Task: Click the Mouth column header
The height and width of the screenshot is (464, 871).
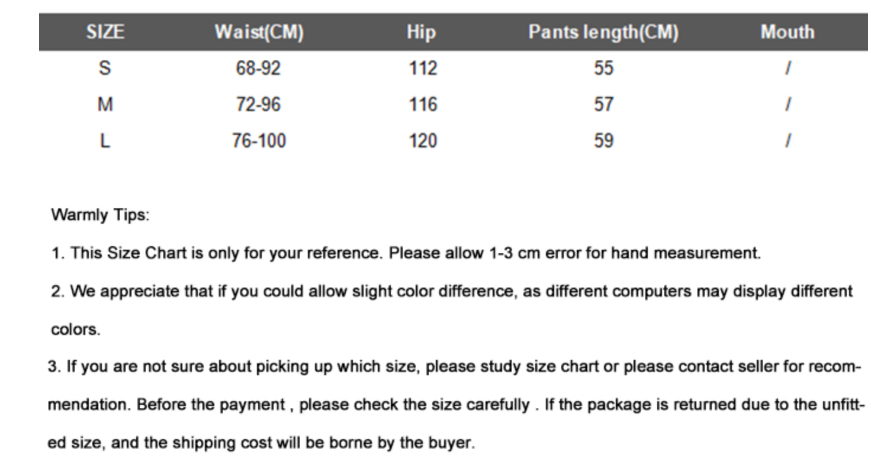Action: [x=787, y=32]
